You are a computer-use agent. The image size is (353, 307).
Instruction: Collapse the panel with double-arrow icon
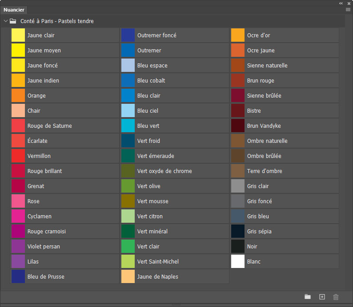[341, 3]
